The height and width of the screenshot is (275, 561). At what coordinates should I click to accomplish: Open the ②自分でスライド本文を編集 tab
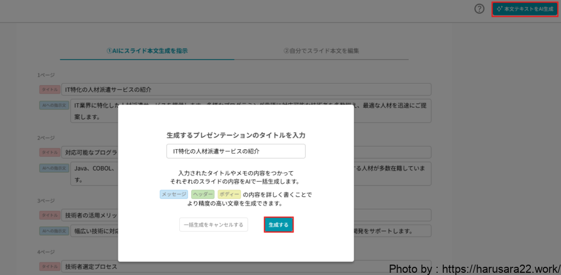point(321,51)
